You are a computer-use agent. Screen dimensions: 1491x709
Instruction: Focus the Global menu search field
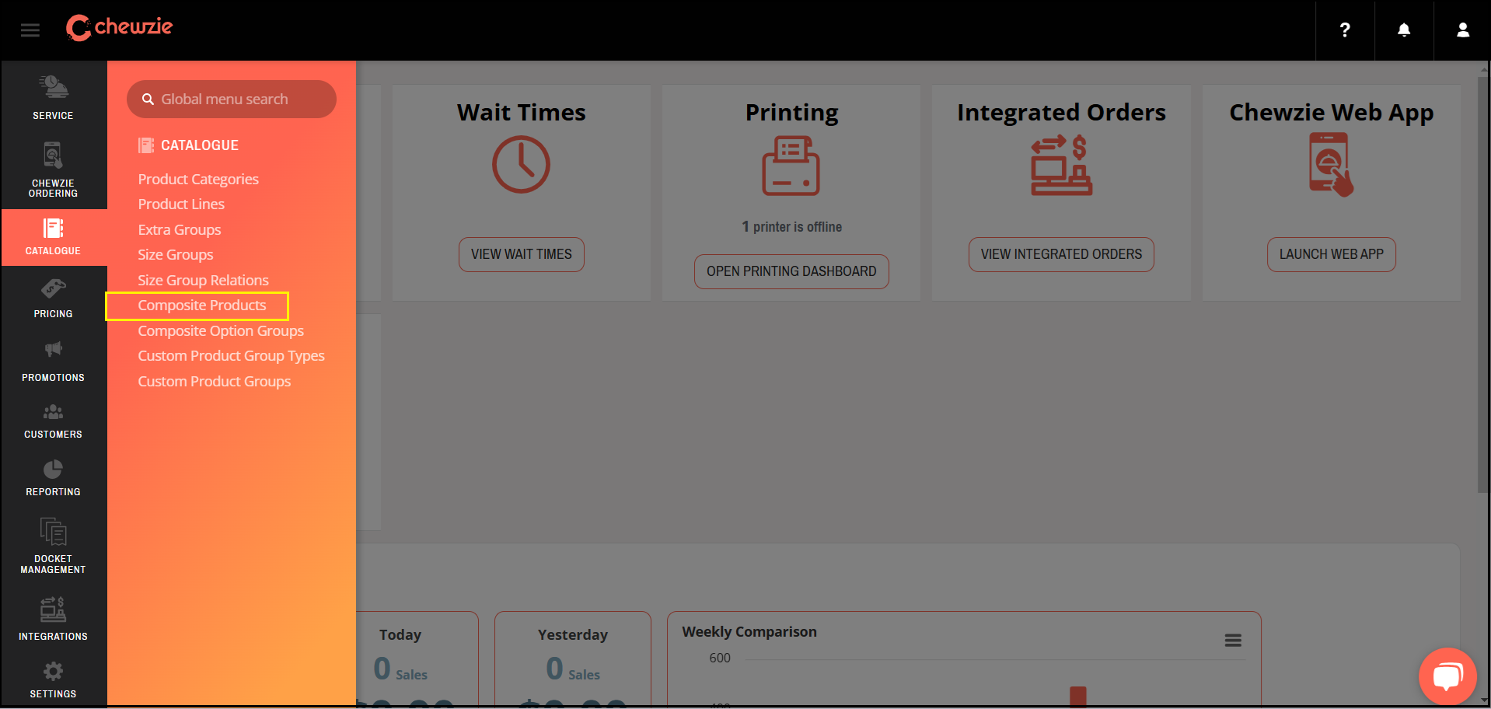[x=232, y=100]
